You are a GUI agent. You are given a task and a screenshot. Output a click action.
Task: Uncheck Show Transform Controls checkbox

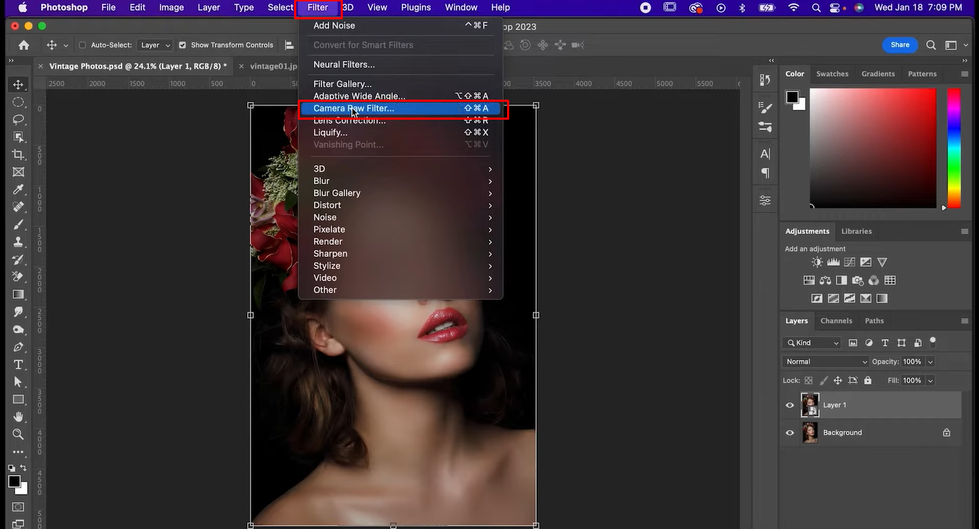click(x=183, y=45)
